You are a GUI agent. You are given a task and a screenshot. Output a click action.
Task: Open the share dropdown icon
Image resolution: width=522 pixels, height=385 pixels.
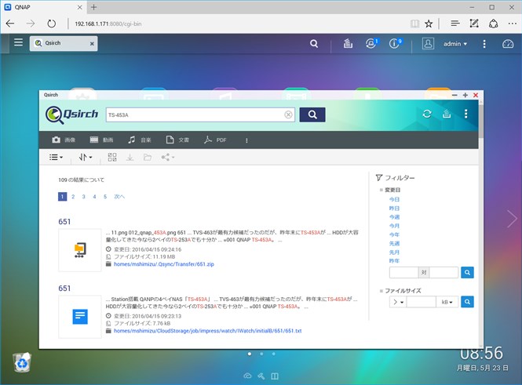167,158
